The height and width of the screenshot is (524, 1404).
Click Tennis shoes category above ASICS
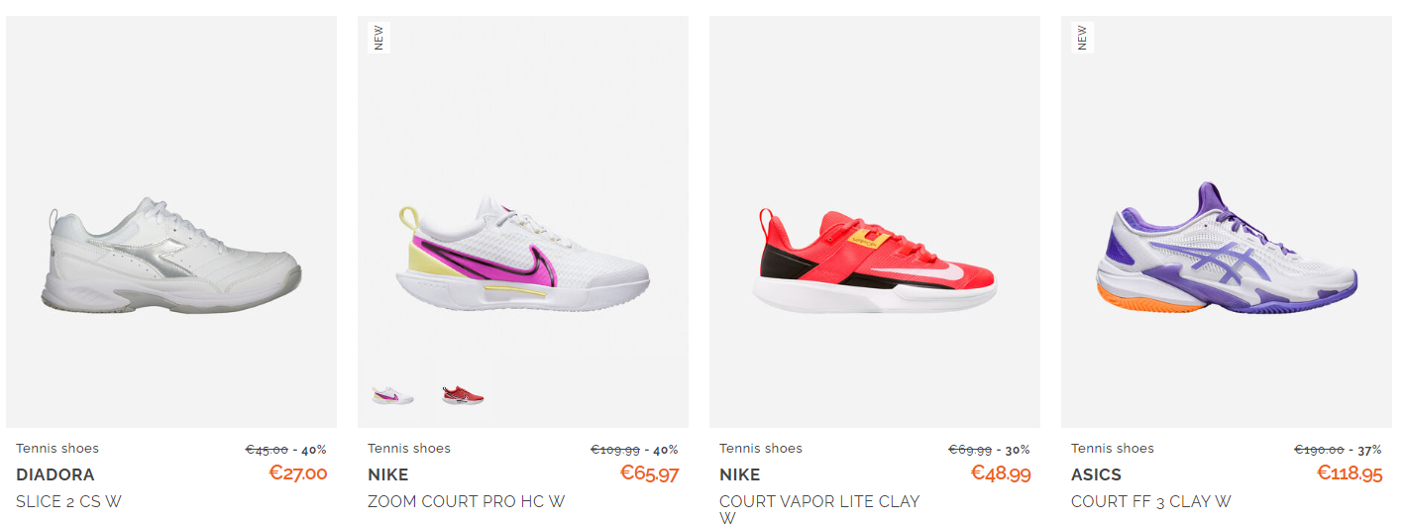(1113, 449)
